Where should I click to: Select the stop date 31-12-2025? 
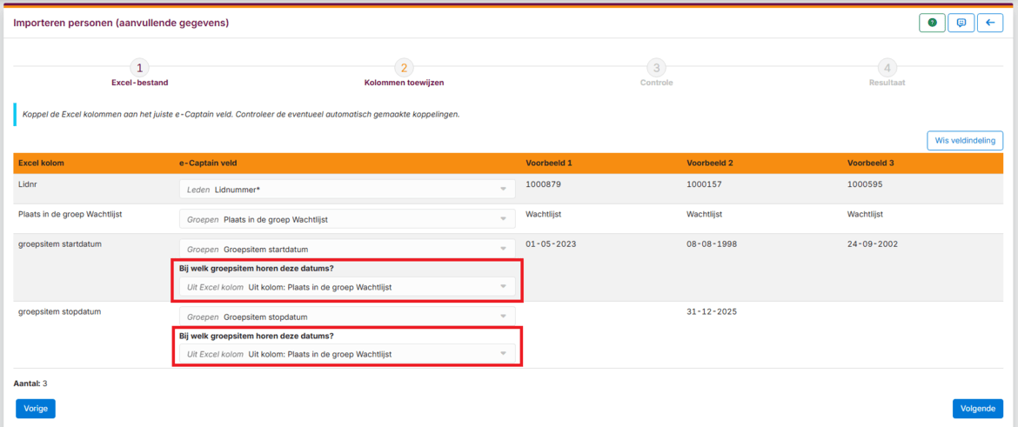pos(712,311)
